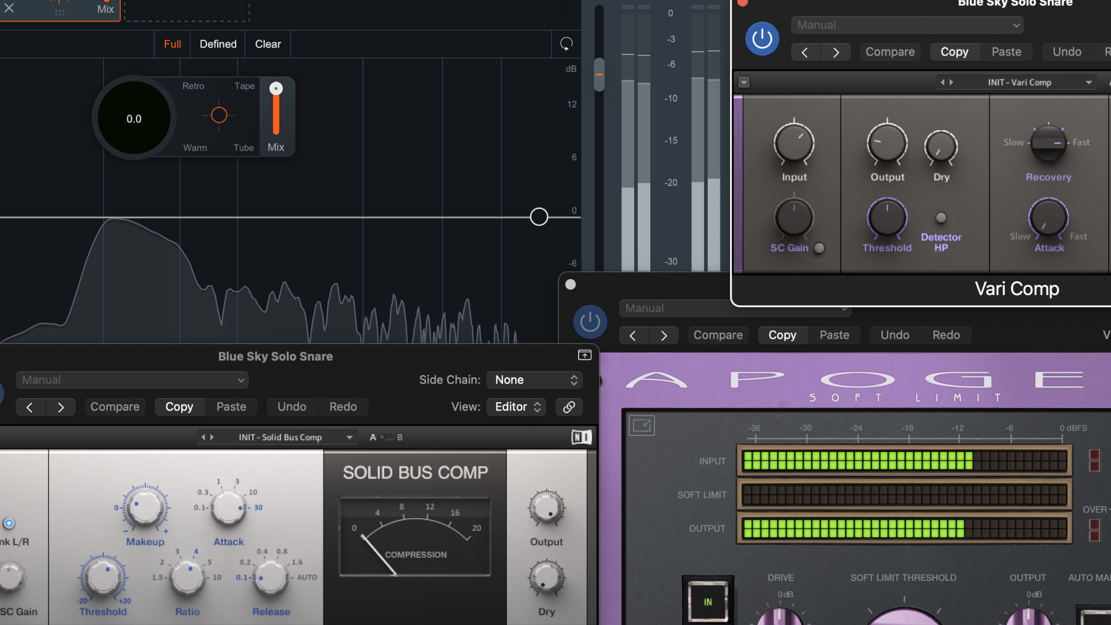Click the Solid Bus Comp Makeup knob

(x=145, y=508)
